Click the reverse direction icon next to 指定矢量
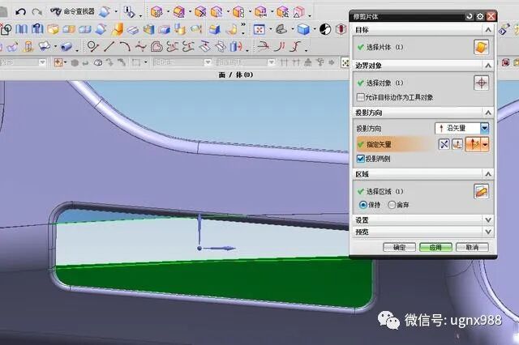The width and height of the screenshot is (519, 345). [444, 144]
